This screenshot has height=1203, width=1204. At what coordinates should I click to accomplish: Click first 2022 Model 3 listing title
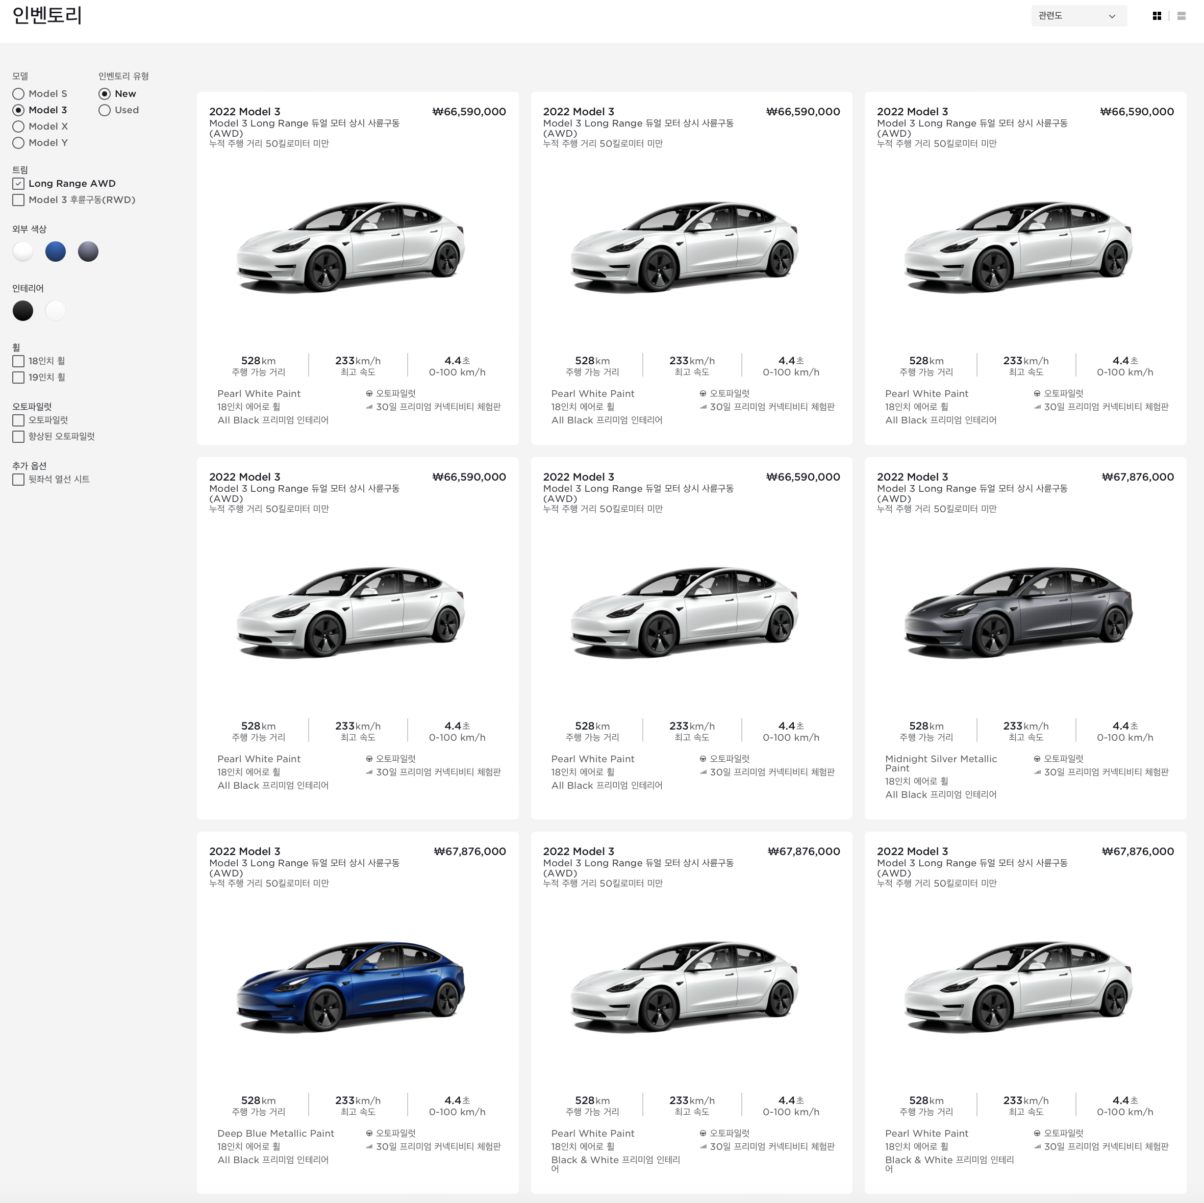pos(244,112)
